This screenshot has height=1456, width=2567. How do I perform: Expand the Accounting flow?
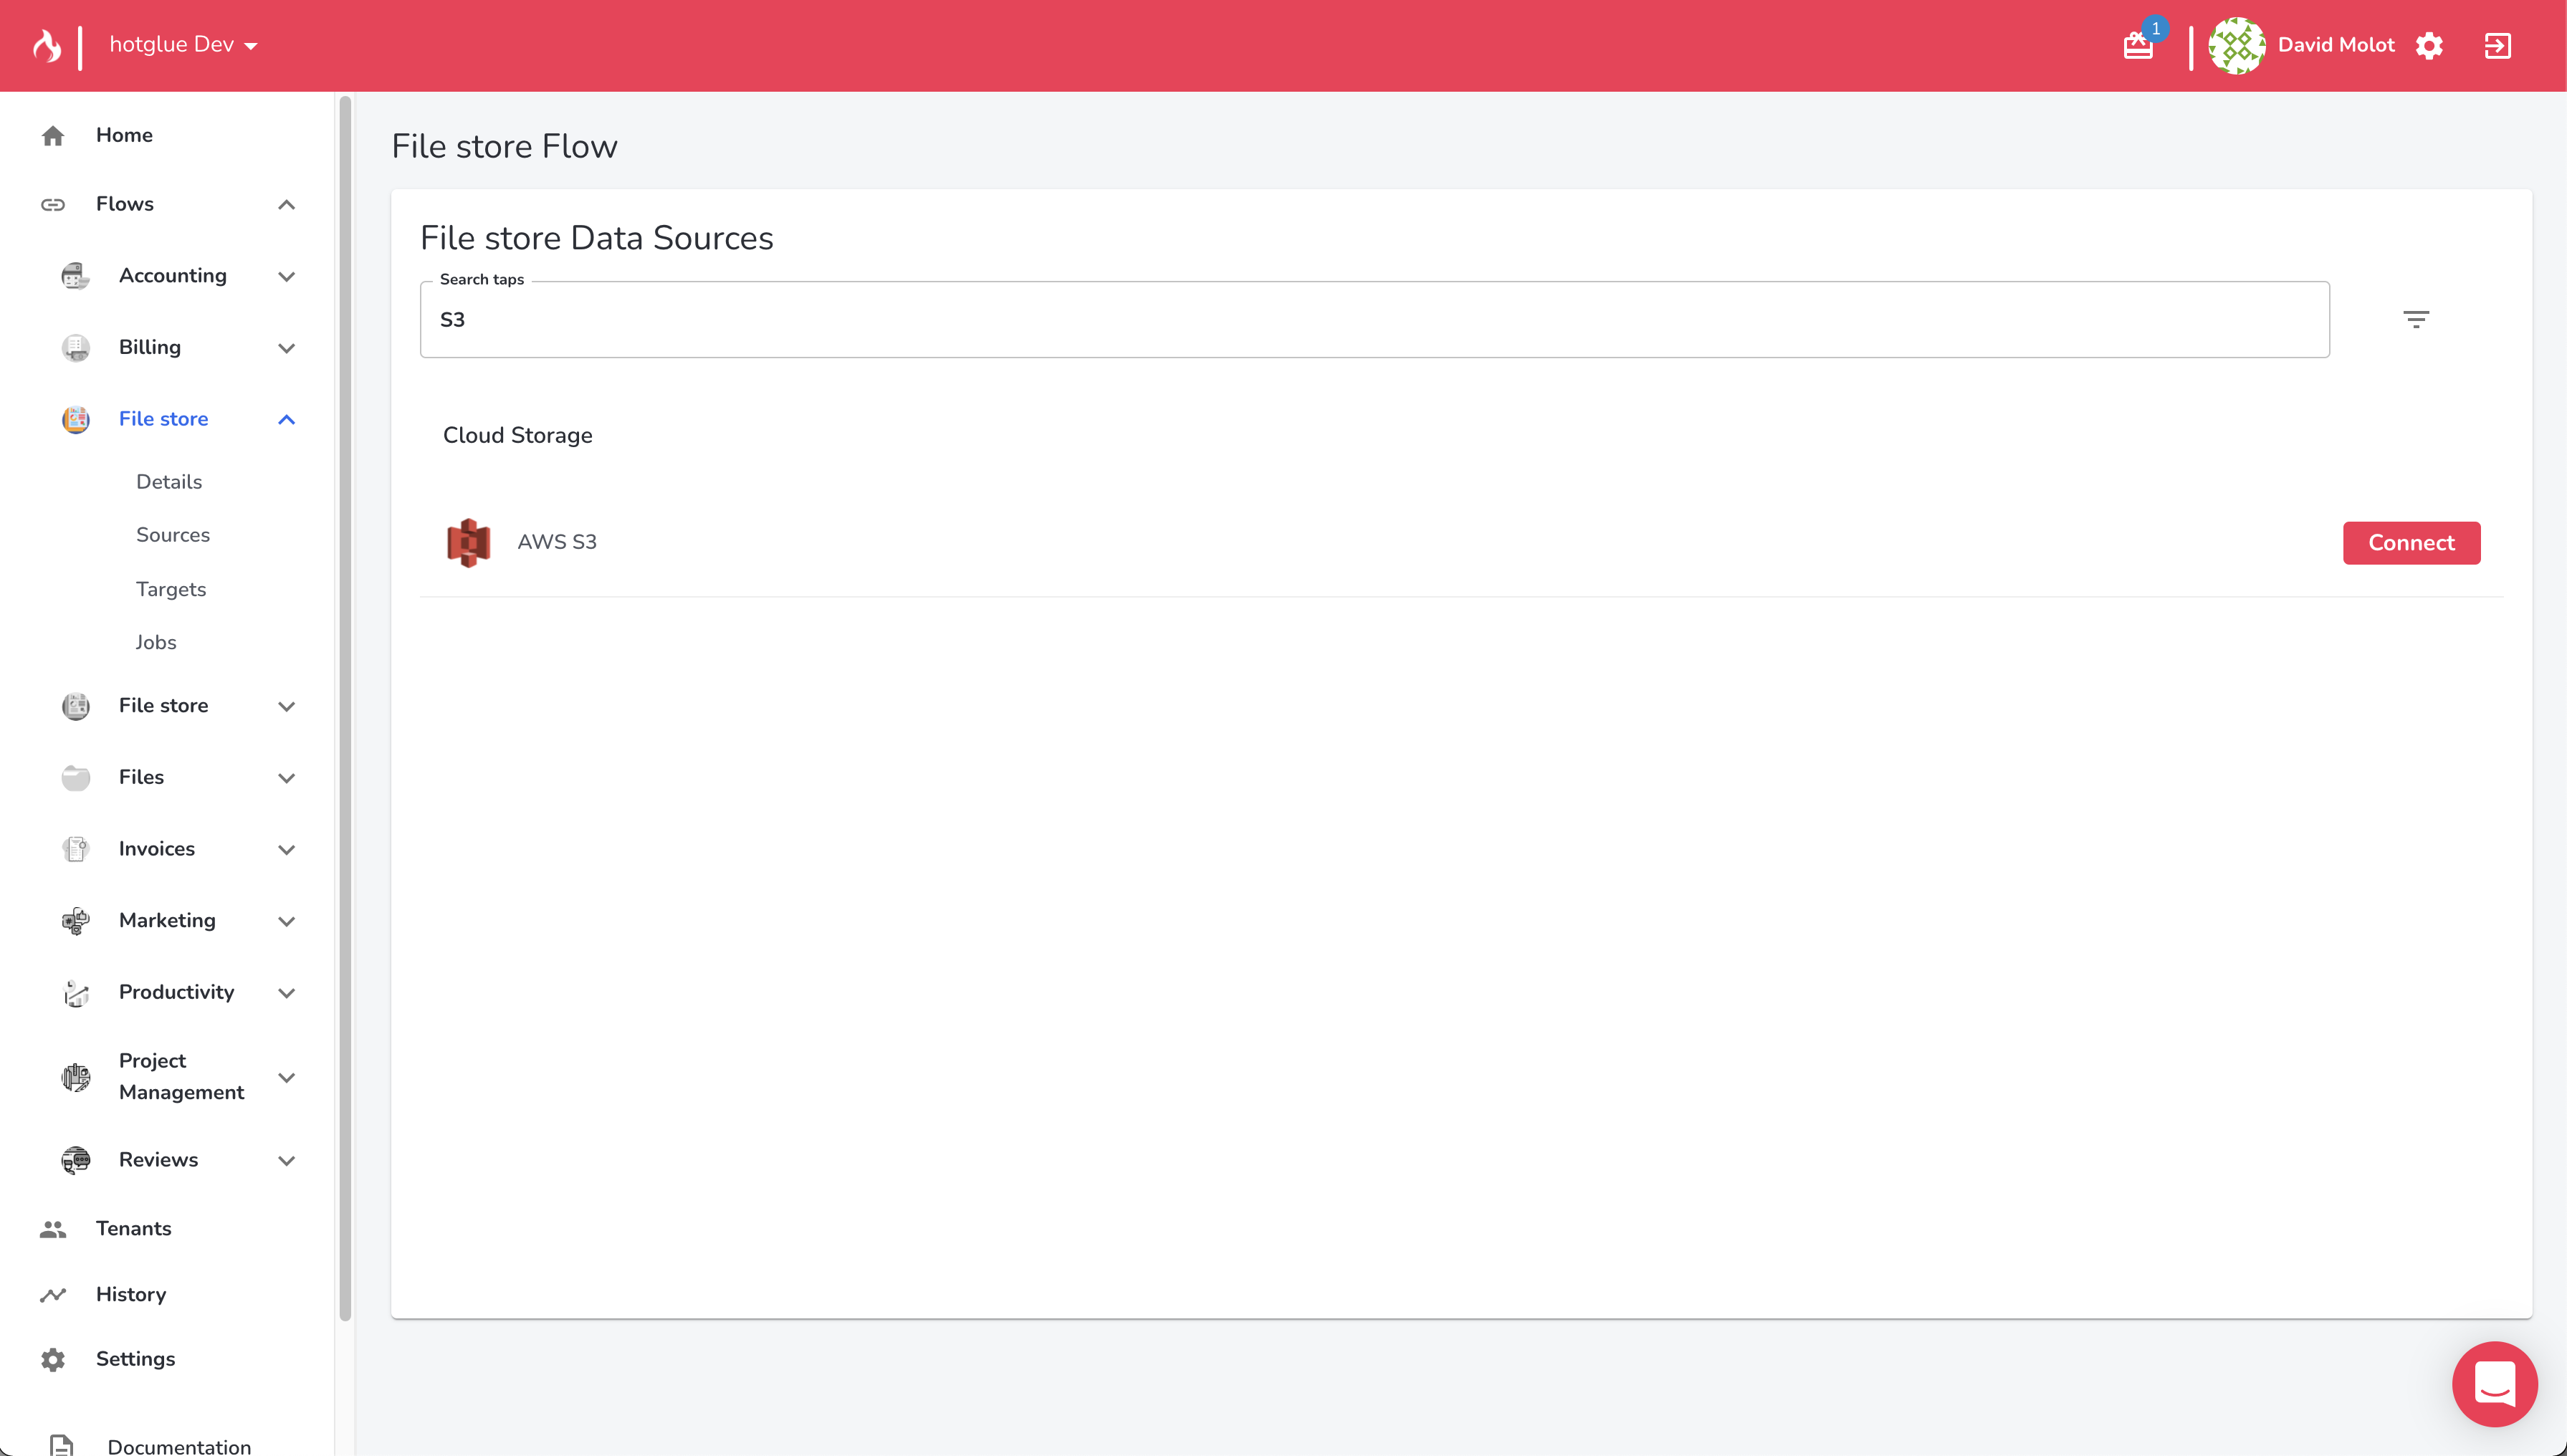[286, 276]
